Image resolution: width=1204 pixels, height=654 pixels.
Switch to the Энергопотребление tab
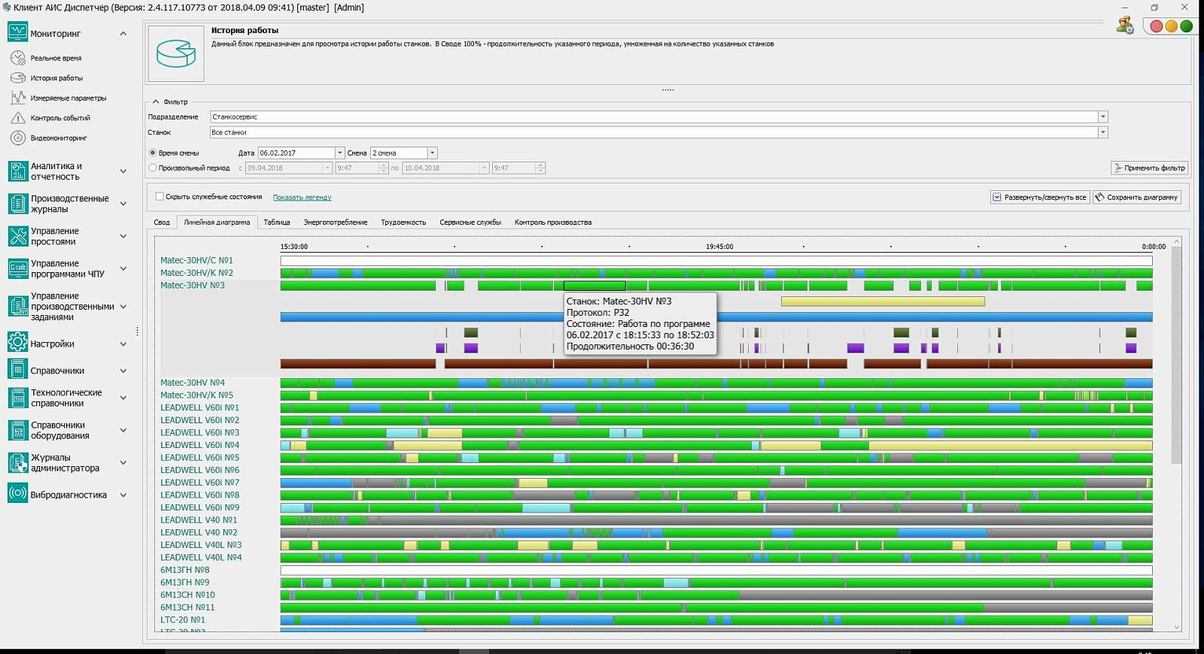point(336,223)
